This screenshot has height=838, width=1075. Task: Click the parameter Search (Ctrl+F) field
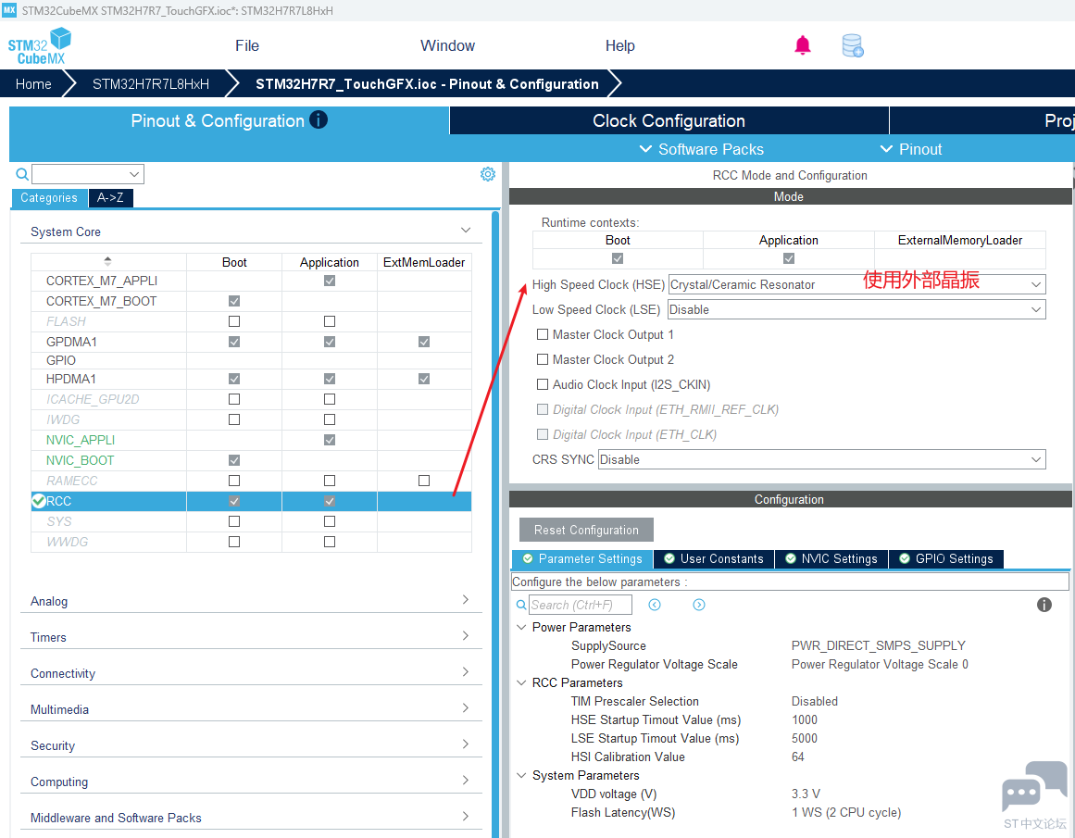pos(580,605)
